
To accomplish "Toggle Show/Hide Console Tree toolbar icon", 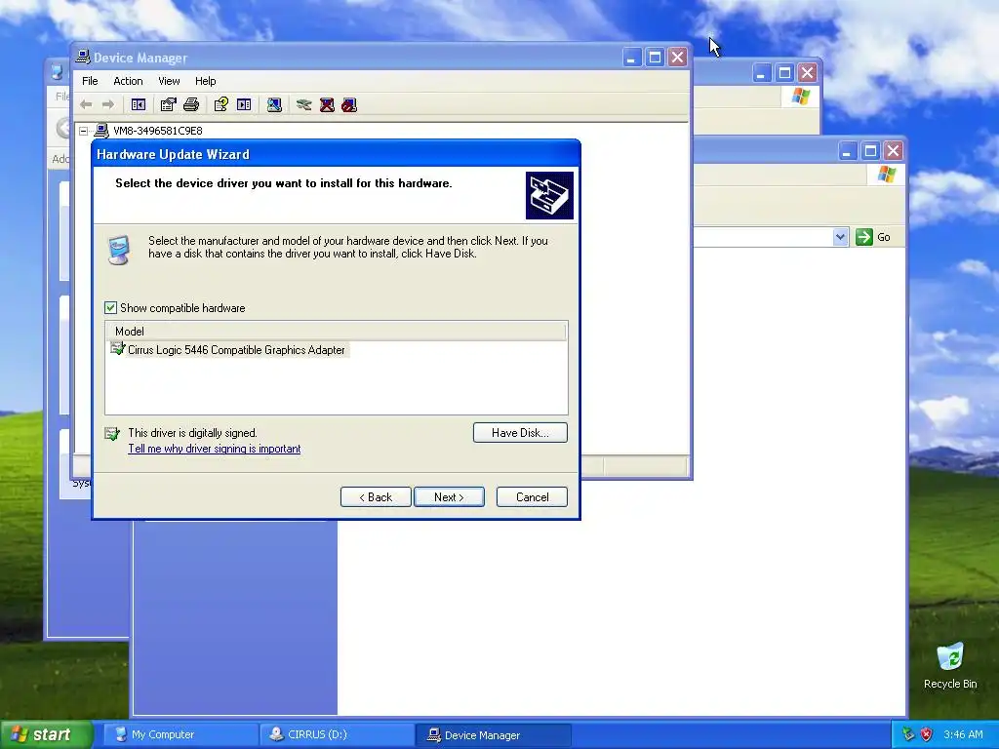I will coord(139,104).
